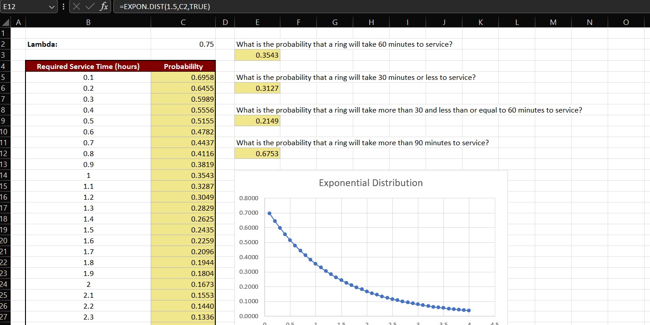Screen dimensions: 650x325
Task: Click the Exponential Distribution chart title
Action: pos(370,182)
